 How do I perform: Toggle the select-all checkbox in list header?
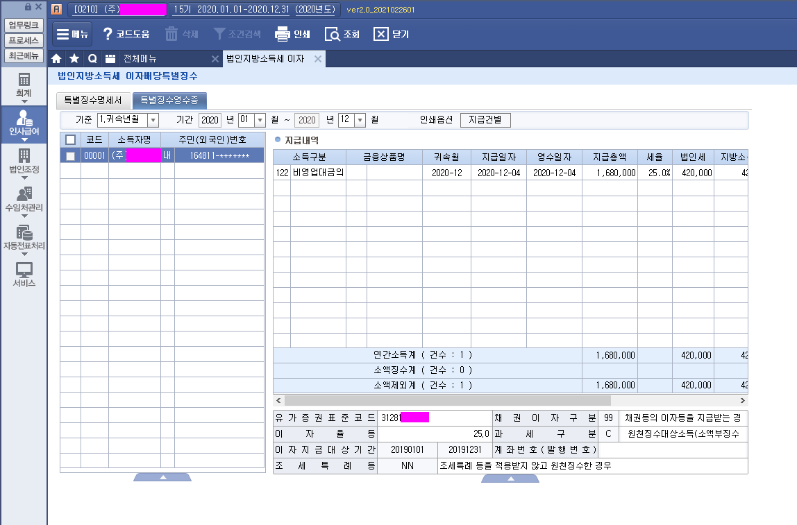point(70,140)
